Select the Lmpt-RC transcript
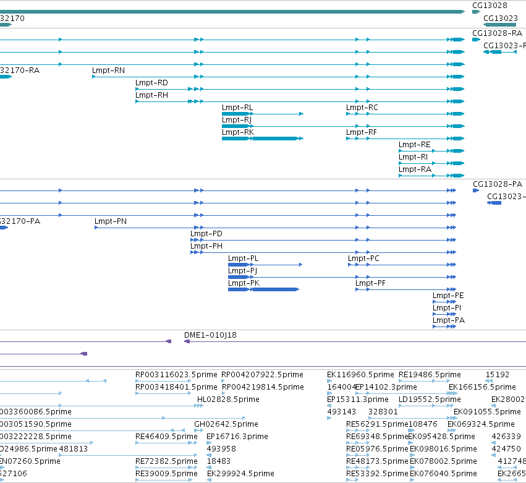 coord(405,114)
